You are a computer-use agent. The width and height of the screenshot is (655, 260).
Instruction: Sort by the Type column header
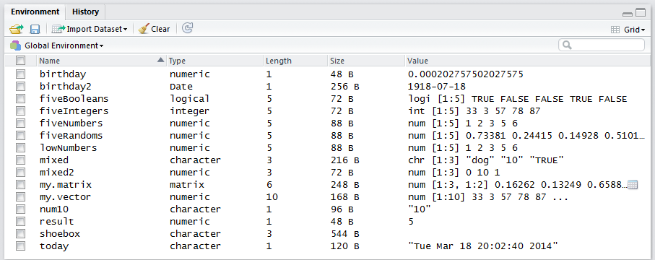tap(214, 61)
